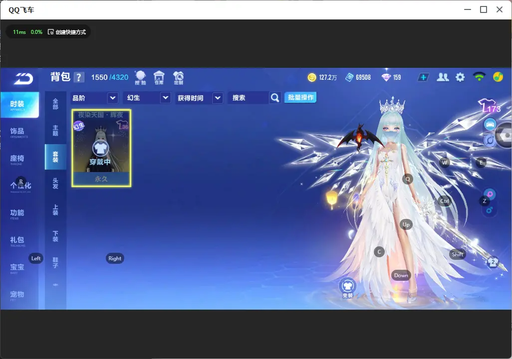512x359 pixels.
Task: Select the 个性化 category tab
Action: click(x=19, y=186)
